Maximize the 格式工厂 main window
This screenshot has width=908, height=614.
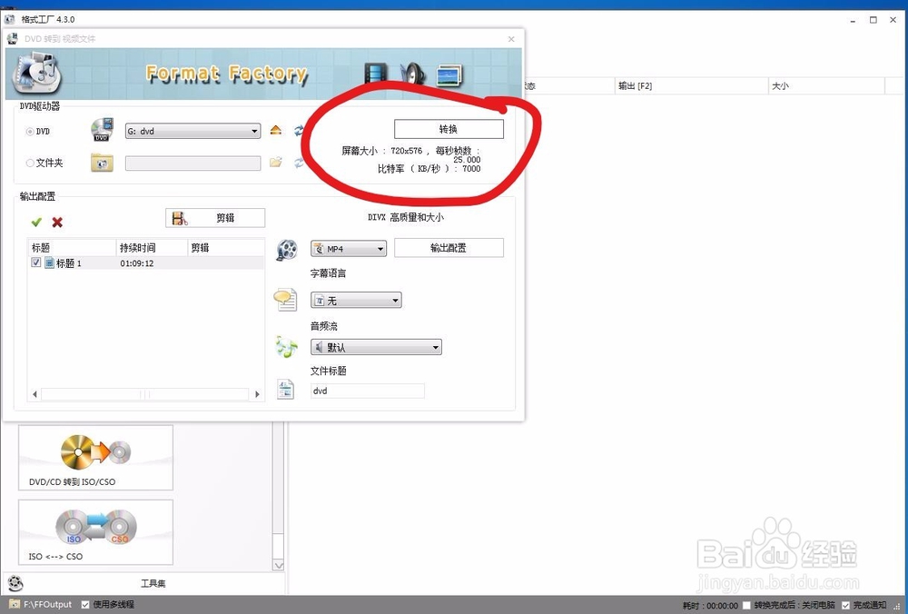click(x=873, y=20)
